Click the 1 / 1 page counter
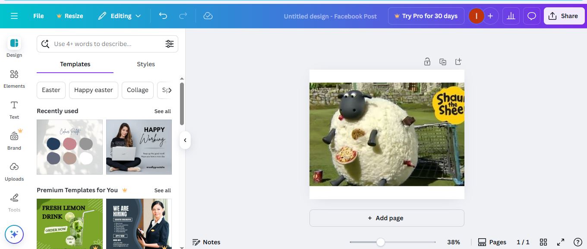 [523, 242]
